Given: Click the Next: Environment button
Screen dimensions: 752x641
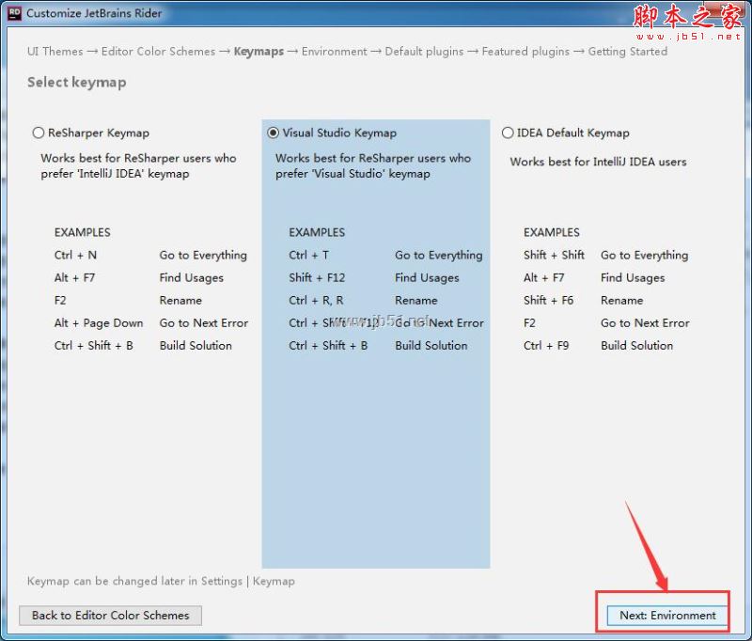Looking at the screenshot, I should point(667,615).
